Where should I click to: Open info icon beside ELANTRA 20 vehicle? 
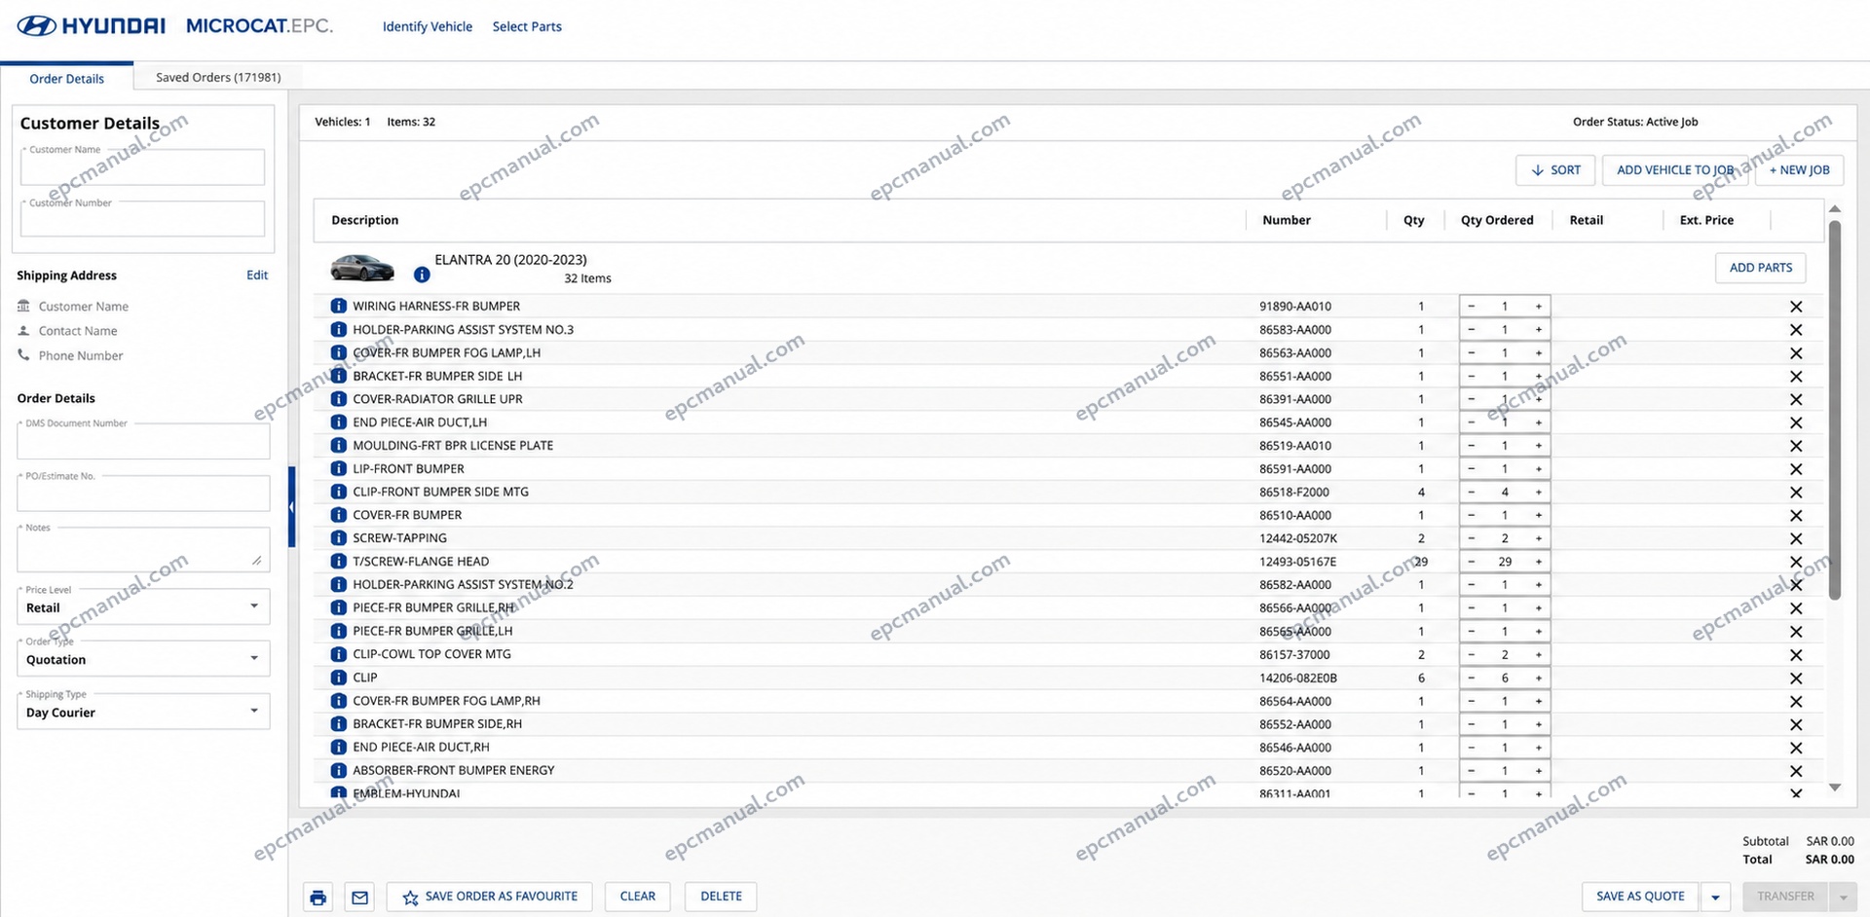tap(422, 275)
